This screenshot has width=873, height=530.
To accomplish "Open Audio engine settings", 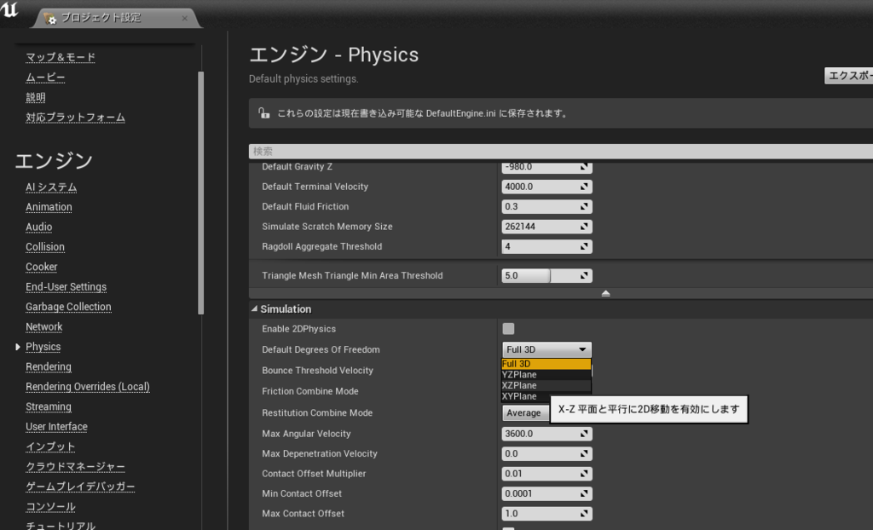I will [39, 228].
